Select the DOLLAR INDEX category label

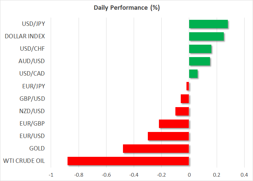[x=25, y=36]
